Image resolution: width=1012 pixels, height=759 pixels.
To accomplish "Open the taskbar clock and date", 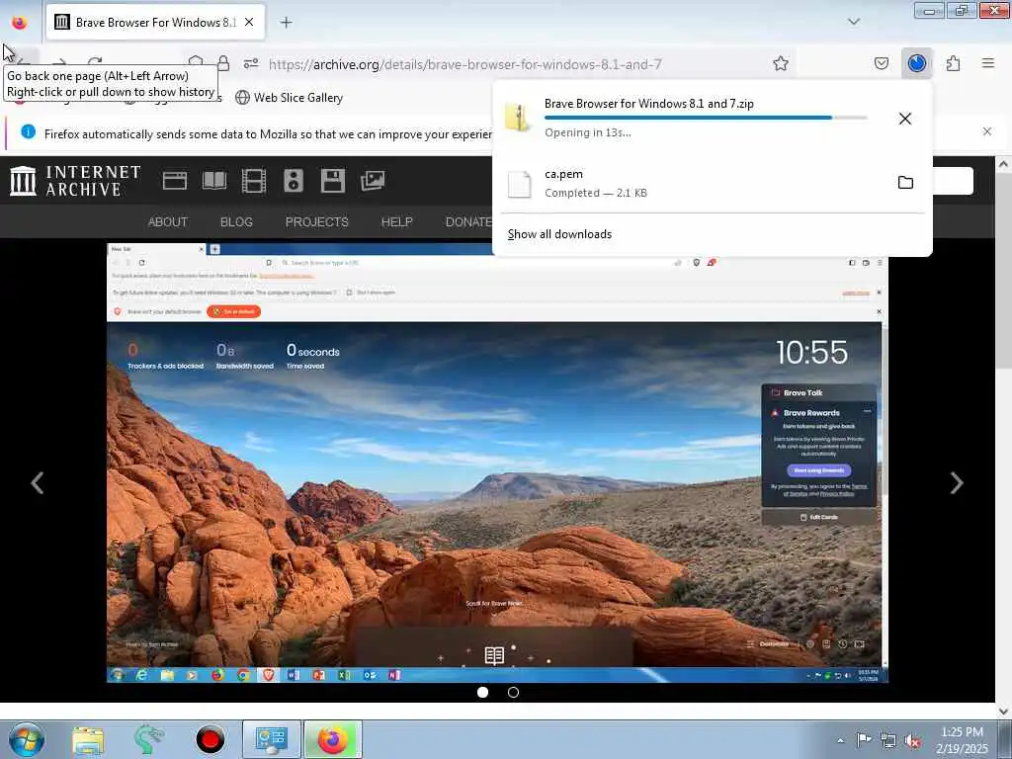I will point(962,740).
